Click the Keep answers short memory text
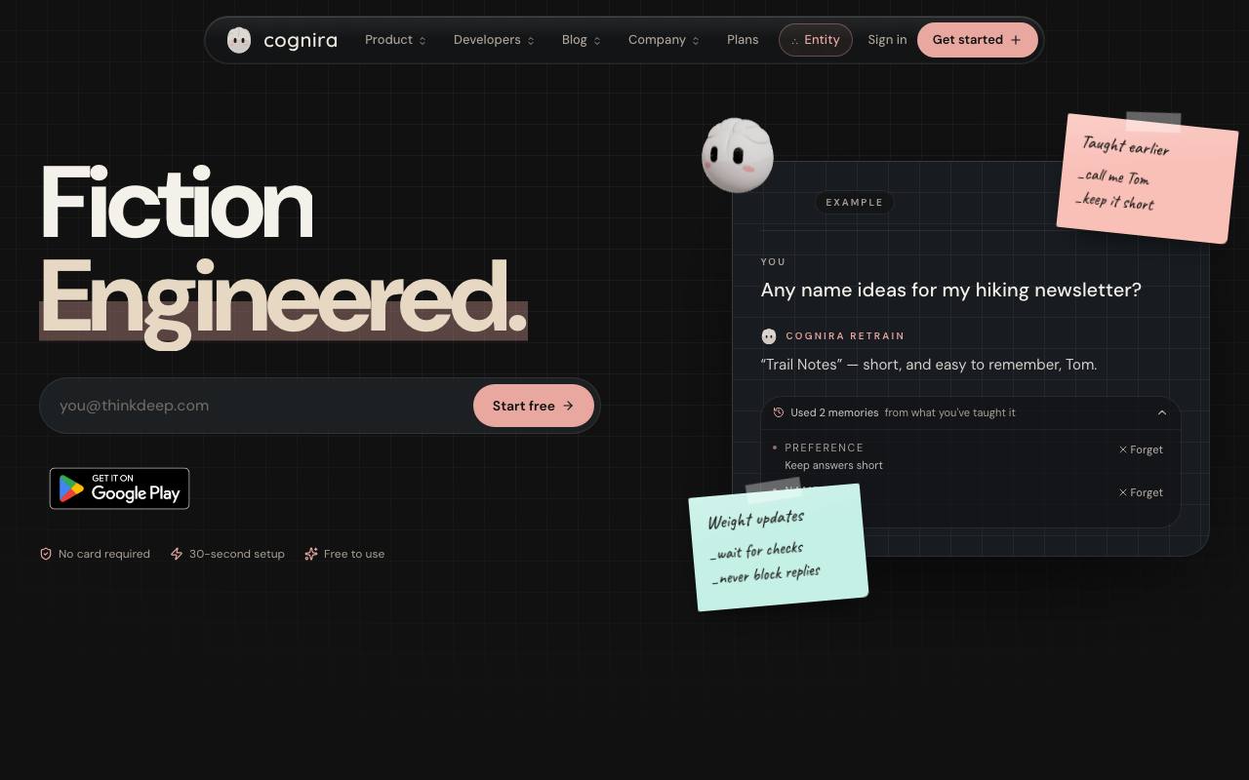The height and width of the screenshot is (780, 1249). click(x=833, y=465)
